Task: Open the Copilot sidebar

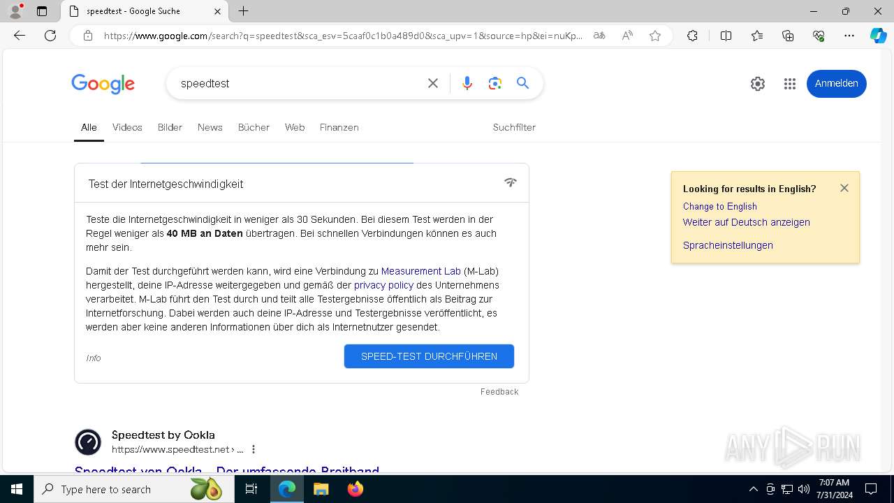Action: click(x=878, y=36)
